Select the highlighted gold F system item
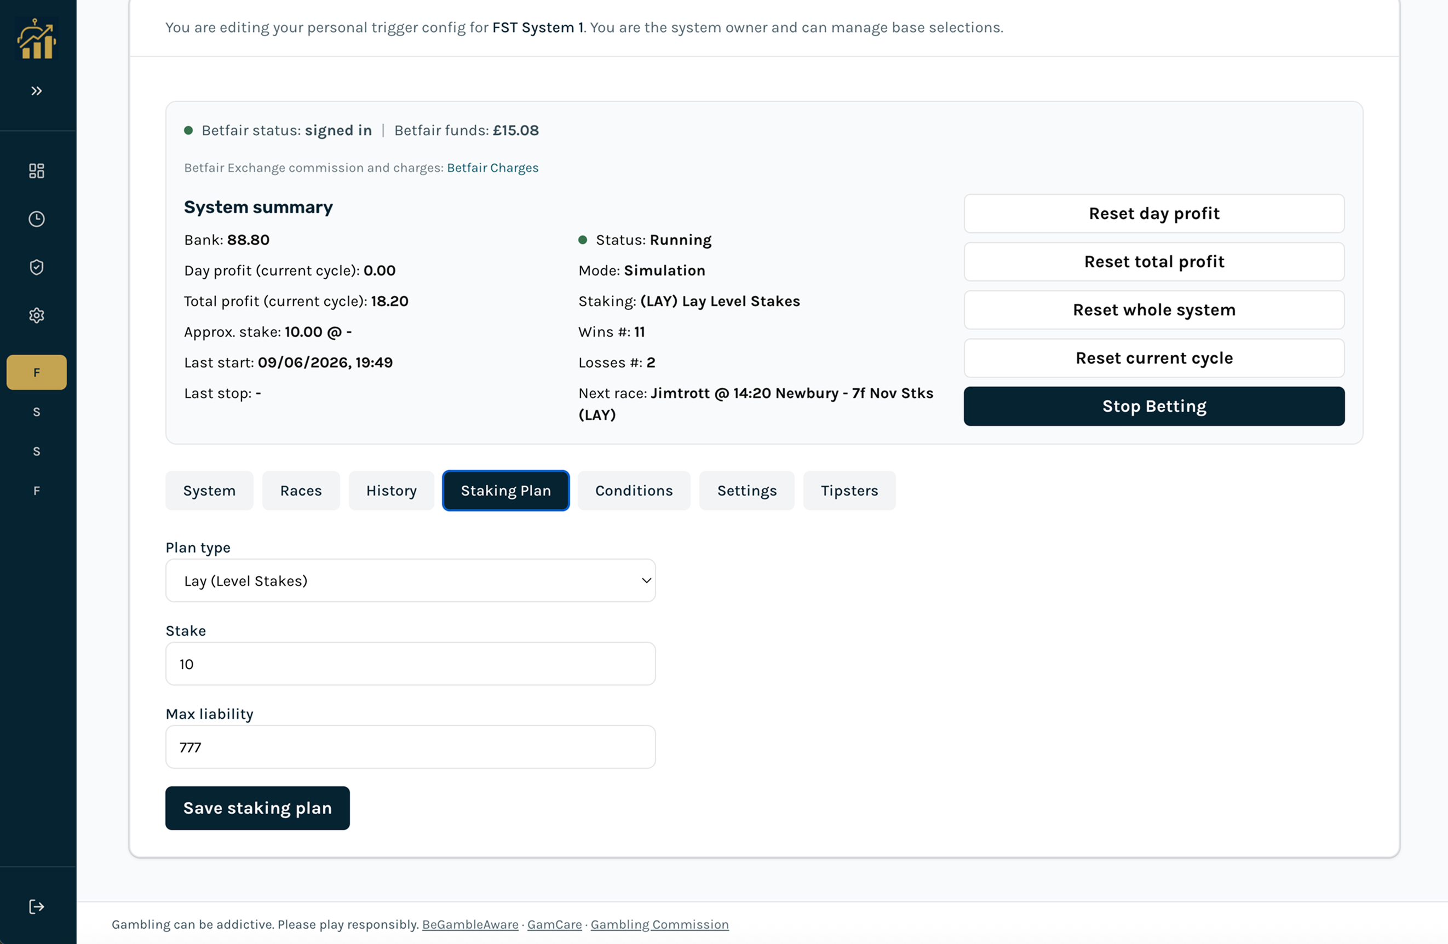This screenshot has height=944, width=1448. [37, 372]
